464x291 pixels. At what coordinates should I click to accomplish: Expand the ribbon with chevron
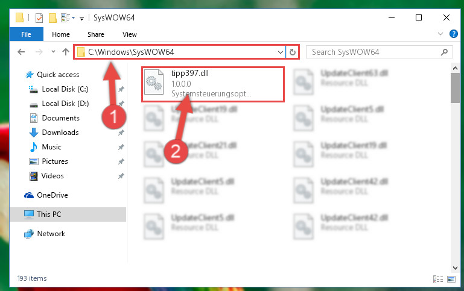(440, 34)
